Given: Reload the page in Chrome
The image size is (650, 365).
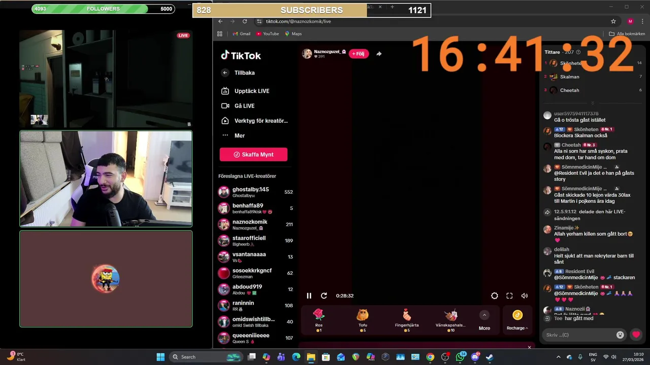Looking at the screenshot, I should (245, 21).
